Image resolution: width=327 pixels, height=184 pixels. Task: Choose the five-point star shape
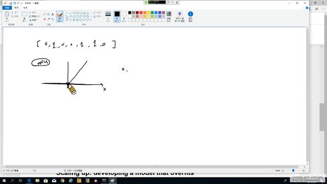point(74,19)
